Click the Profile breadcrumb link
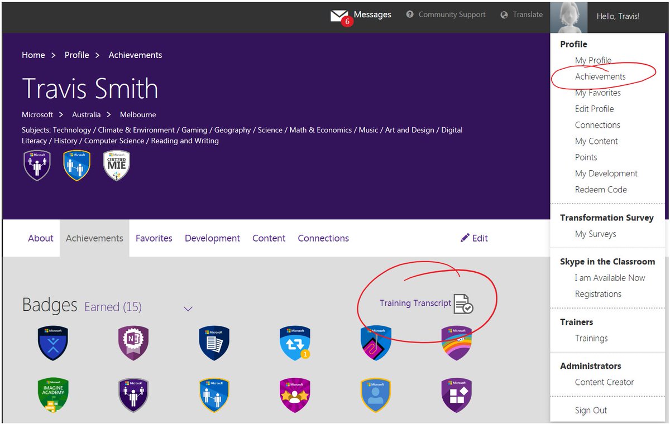670x424 pixels. point(77,55)
